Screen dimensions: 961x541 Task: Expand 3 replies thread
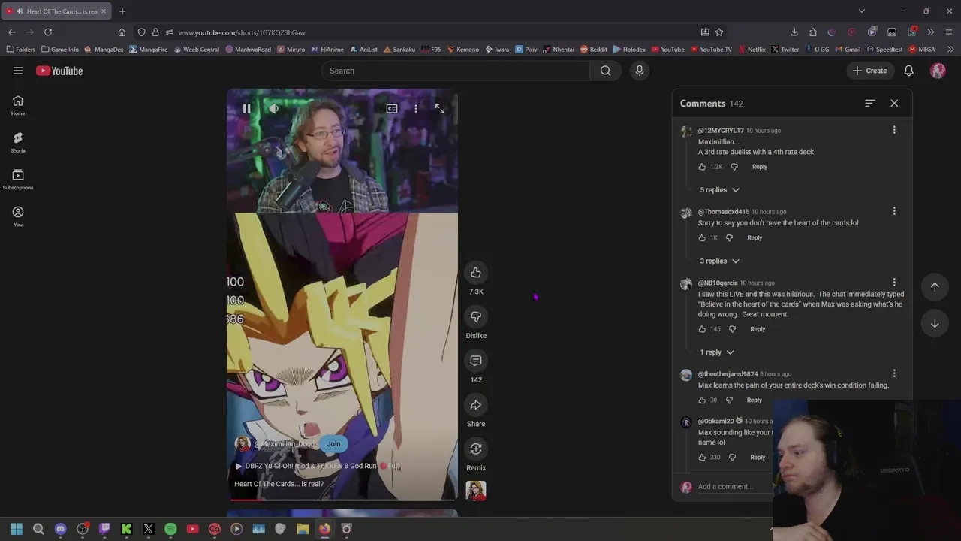[x=720, y=261]
